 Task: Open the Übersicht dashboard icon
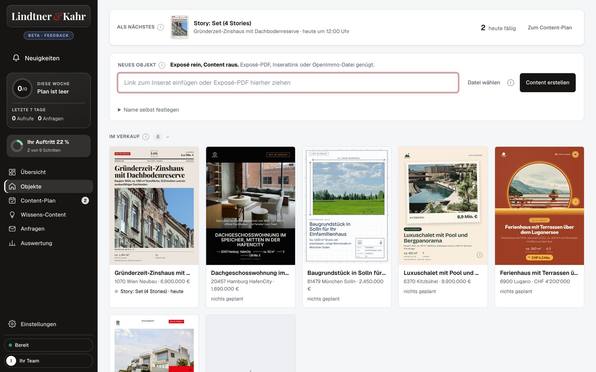[x=12, y=172]
